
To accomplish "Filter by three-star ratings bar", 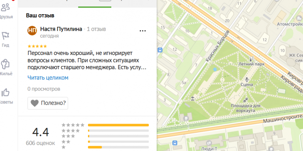I will 118,136.
